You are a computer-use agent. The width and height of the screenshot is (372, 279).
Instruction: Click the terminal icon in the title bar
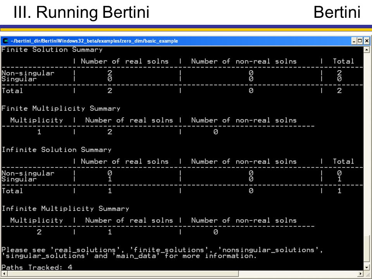point(5,41)
